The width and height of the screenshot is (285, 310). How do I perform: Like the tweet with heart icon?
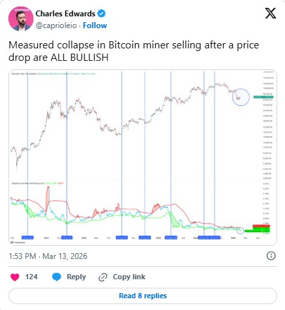click(x=15, y=277)
